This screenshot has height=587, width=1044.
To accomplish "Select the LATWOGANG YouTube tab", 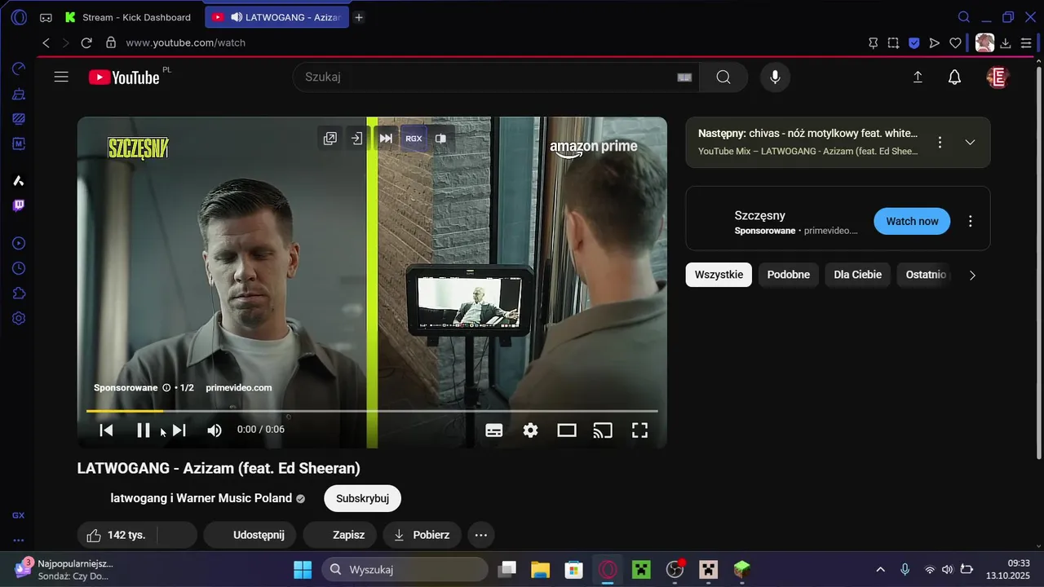I will point(276,17).
